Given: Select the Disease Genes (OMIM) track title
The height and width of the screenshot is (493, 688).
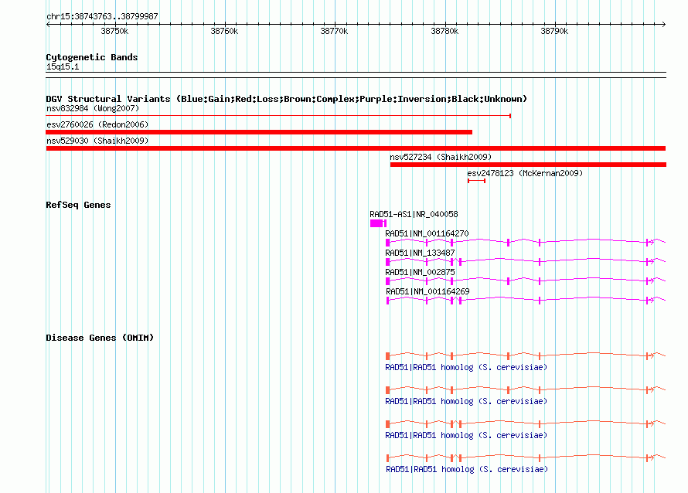Looking at the screenshot, I should tap(100, 338).
